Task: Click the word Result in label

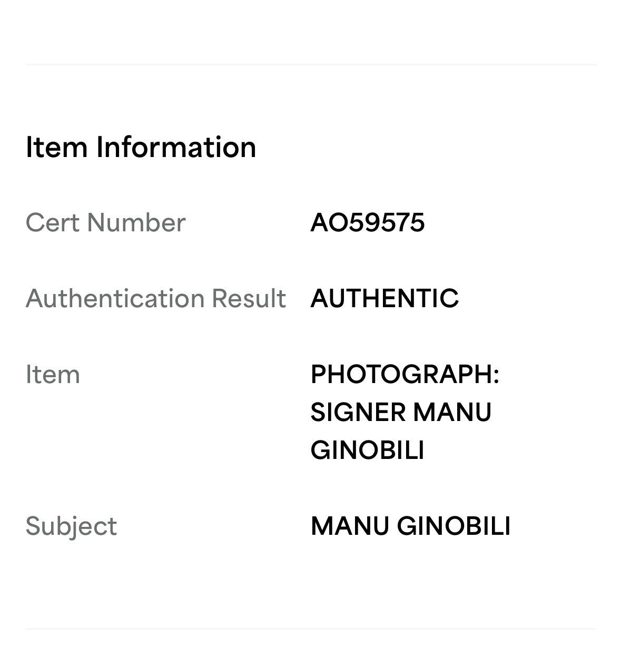Action: [249, 298]
